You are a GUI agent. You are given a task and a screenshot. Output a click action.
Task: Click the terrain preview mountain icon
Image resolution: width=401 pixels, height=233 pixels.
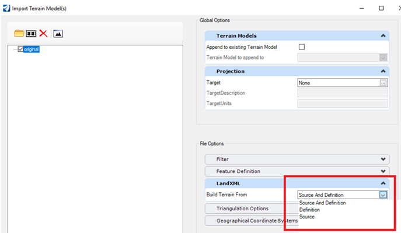(58, 33)
